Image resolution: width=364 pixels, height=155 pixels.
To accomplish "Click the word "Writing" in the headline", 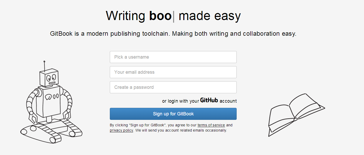I will (126, 16).
